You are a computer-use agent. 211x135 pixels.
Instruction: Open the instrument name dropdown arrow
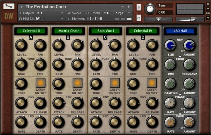click(22, 7)
